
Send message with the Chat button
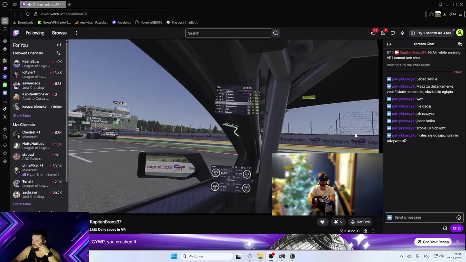(457, 229)
